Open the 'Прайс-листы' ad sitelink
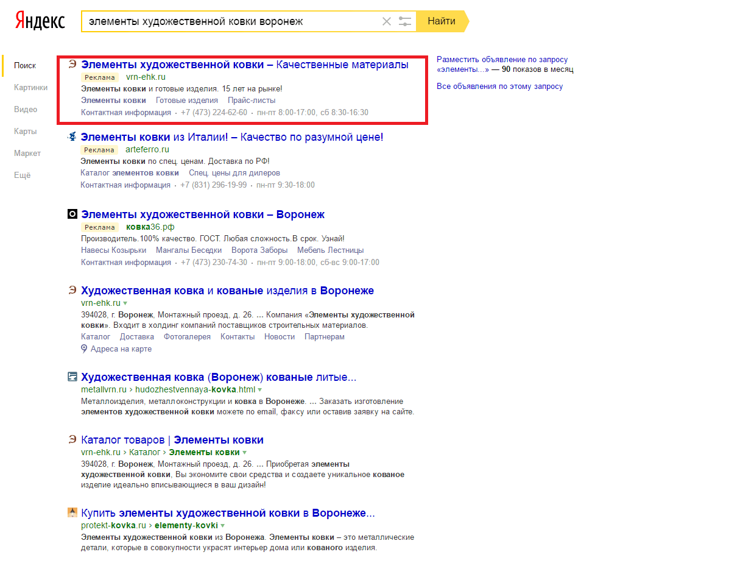 252,100
